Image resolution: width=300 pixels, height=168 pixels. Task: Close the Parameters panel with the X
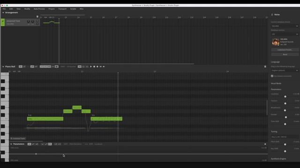click(x=265, y=144)
